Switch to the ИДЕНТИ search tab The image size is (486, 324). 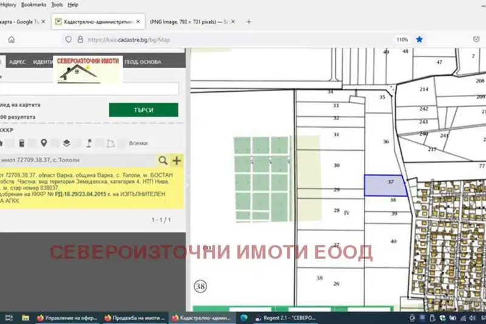tap(43, 62)
